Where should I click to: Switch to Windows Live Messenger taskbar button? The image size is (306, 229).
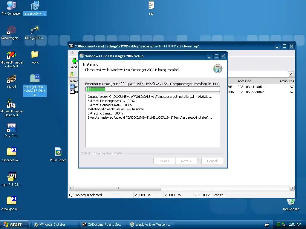tap(151, 225)
